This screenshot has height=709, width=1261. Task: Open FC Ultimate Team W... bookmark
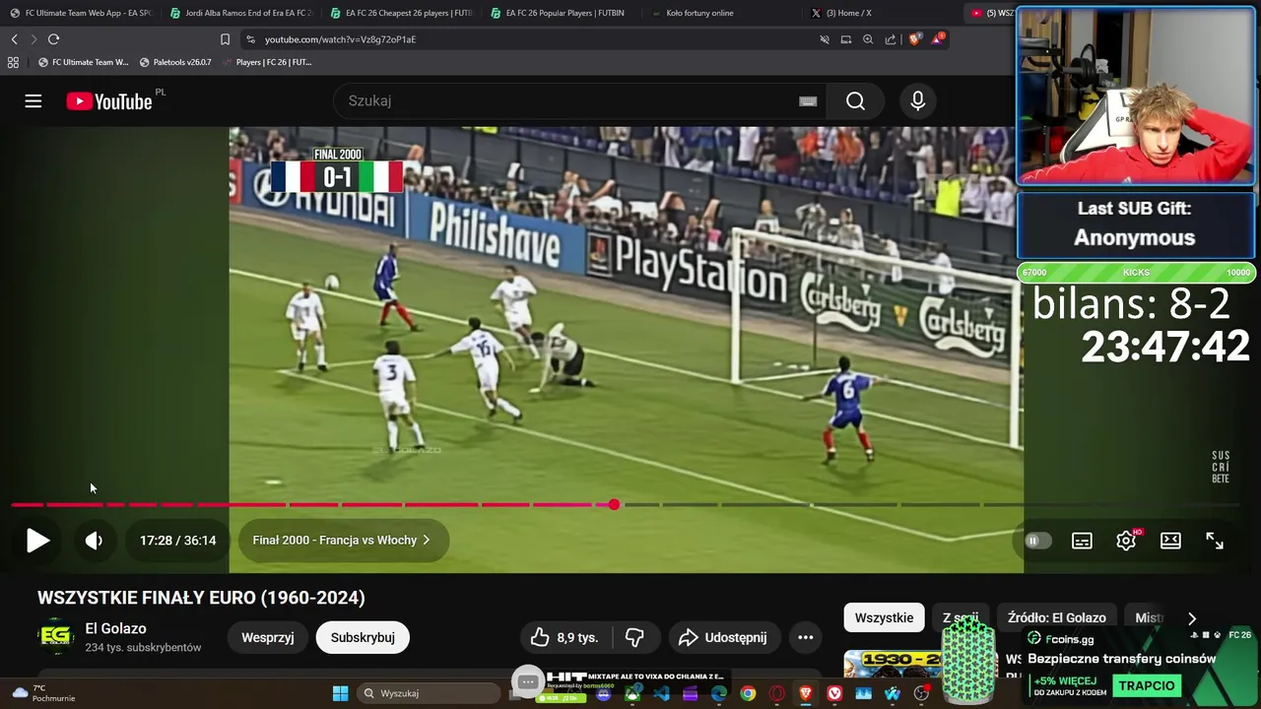click(83, 62)
